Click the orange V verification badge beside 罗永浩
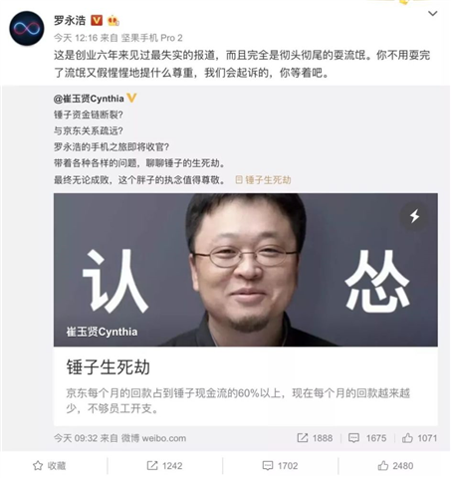This screenshot has width=451, height=478. coord(97,20)
